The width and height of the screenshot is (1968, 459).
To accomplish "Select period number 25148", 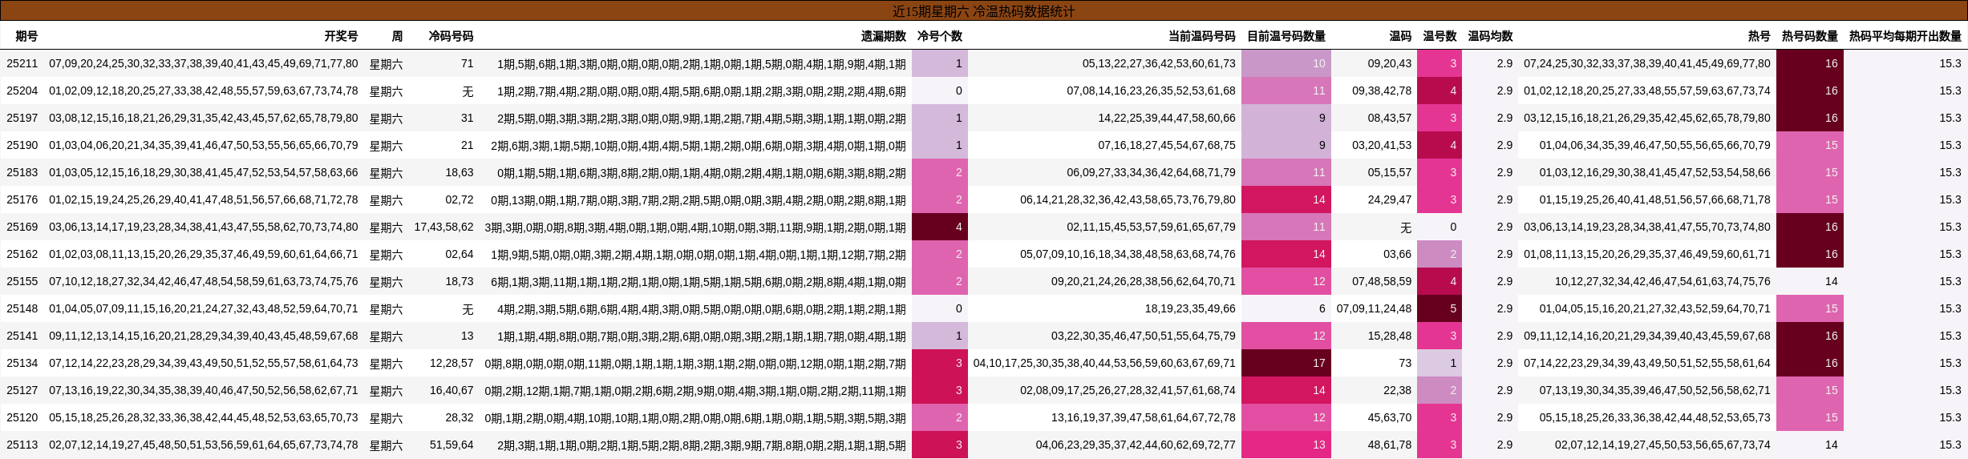I will tap(22, 308).
